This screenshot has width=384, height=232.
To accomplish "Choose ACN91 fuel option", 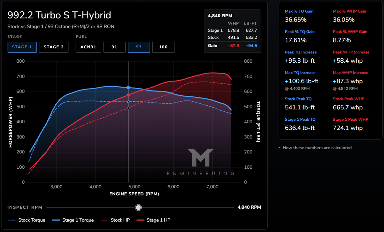I will (88, 47).
